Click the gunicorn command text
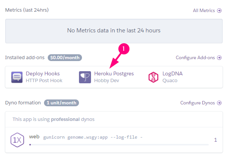 coord(93,138)
